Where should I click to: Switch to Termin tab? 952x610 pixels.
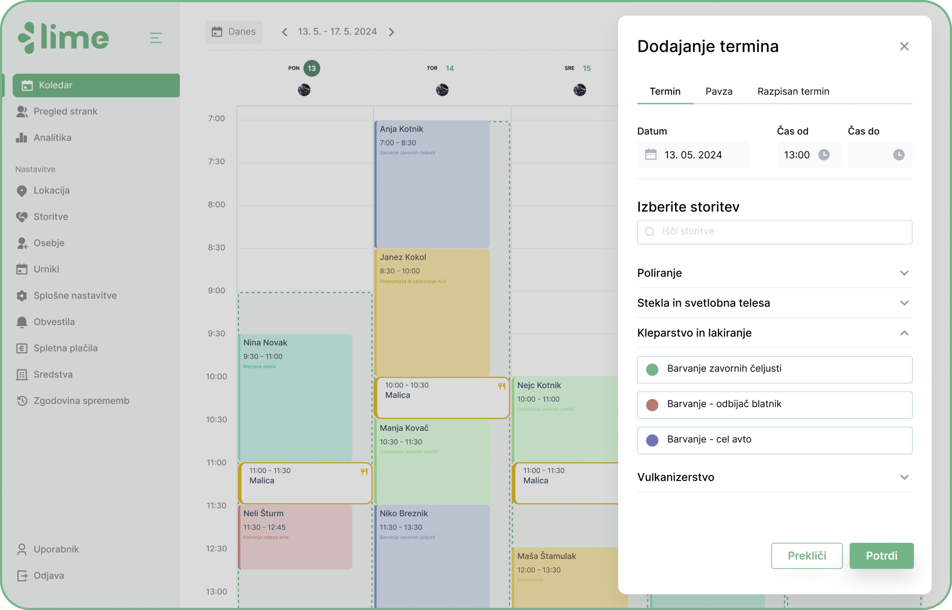(x=665, y=91)
